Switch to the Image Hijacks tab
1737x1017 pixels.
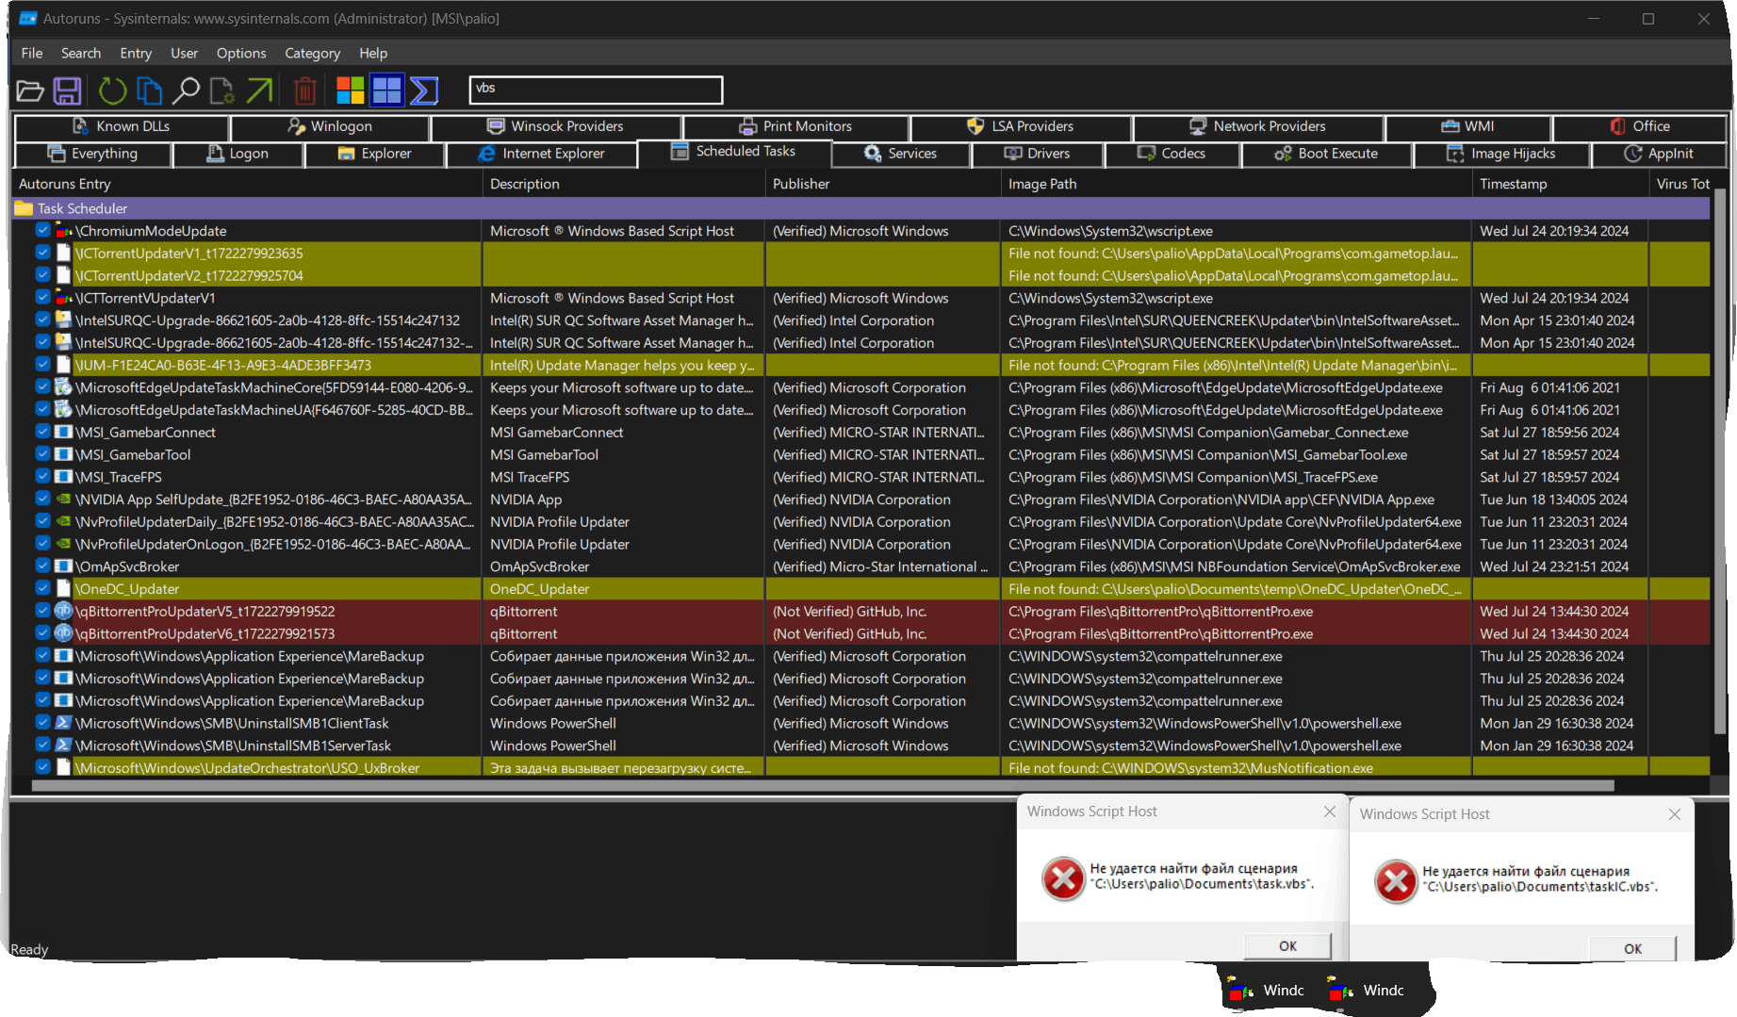pos(1501,154)
